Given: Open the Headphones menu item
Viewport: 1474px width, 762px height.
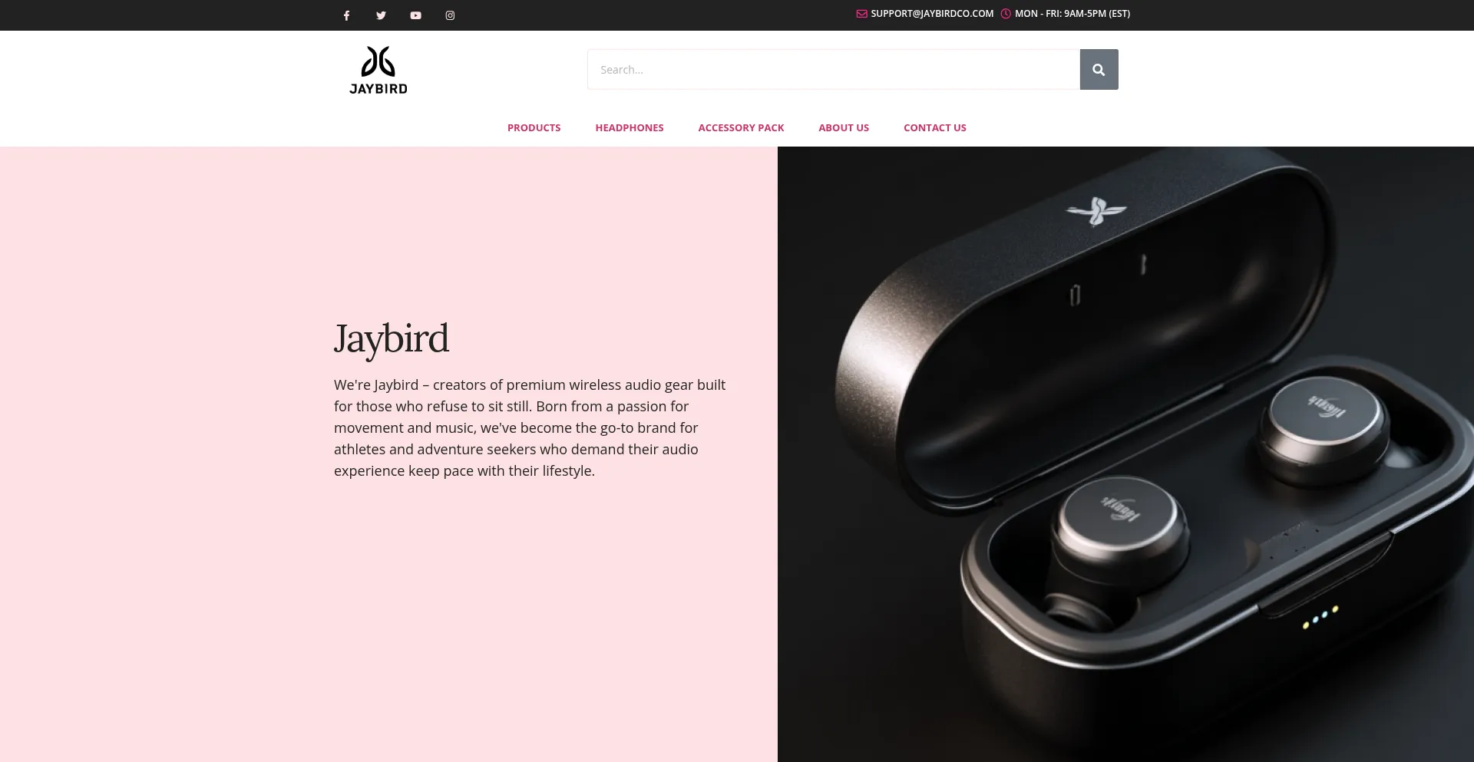Looking at the screenshot, I should [630, 128].
